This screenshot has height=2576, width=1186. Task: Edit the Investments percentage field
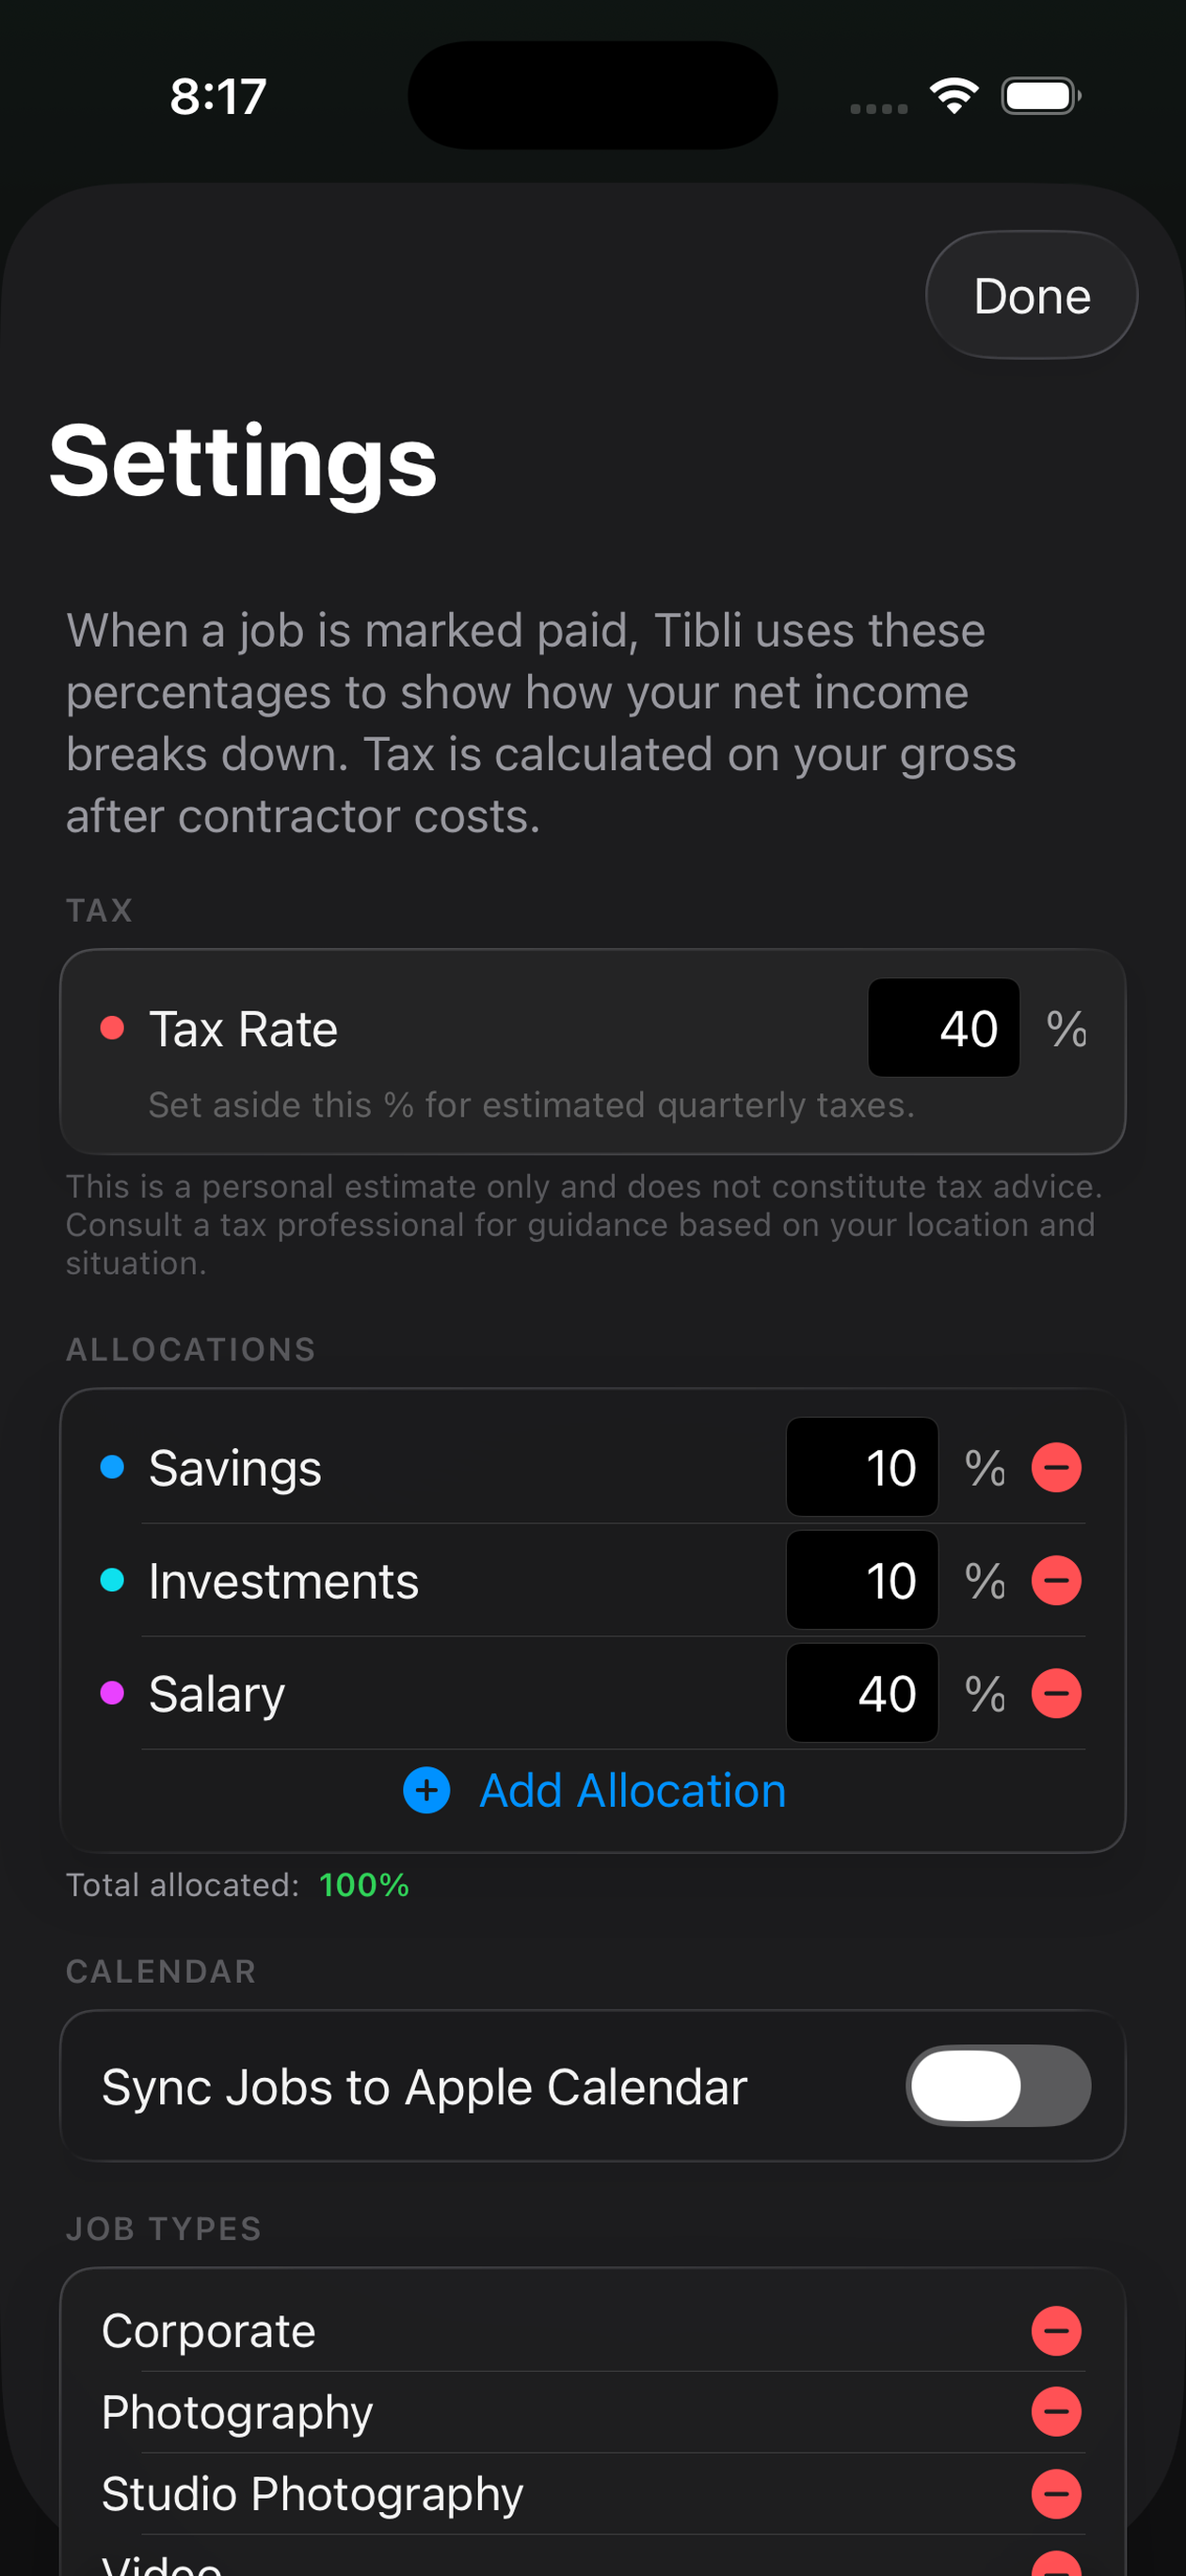point(862,1580)
